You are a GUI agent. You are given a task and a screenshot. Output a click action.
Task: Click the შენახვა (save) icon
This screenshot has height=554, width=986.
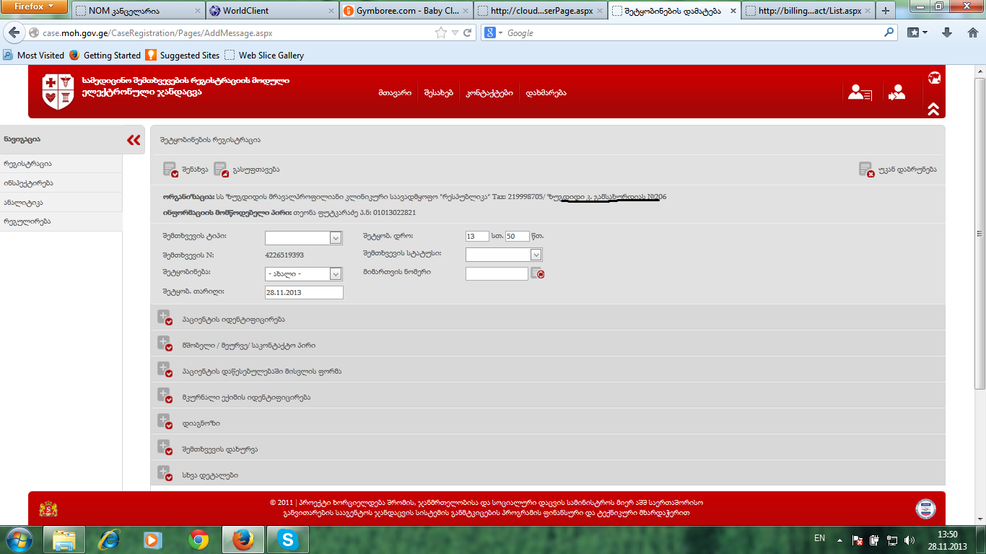coord(170,170)
